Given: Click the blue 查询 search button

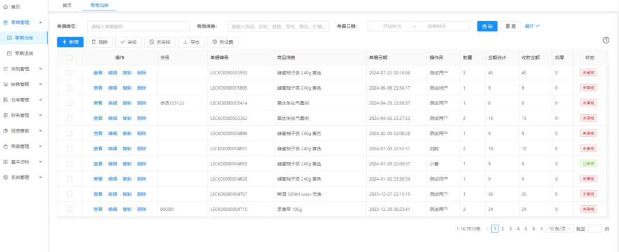Looking at the screenshot, I should point(487,26).
